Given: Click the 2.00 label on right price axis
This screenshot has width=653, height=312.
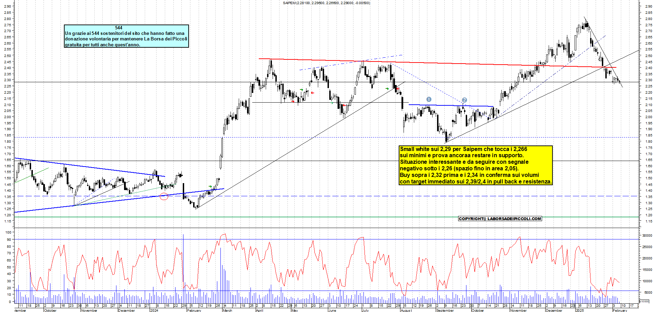Looking at the screenshot, I should 648,117.
